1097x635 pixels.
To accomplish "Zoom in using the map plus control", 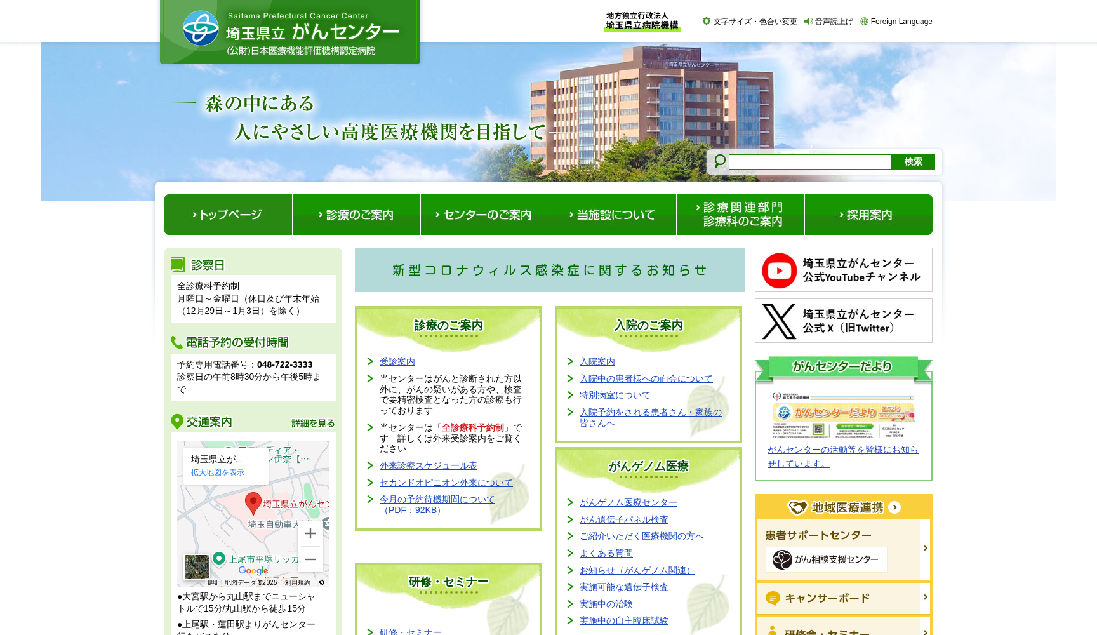I will pos(310,534).
